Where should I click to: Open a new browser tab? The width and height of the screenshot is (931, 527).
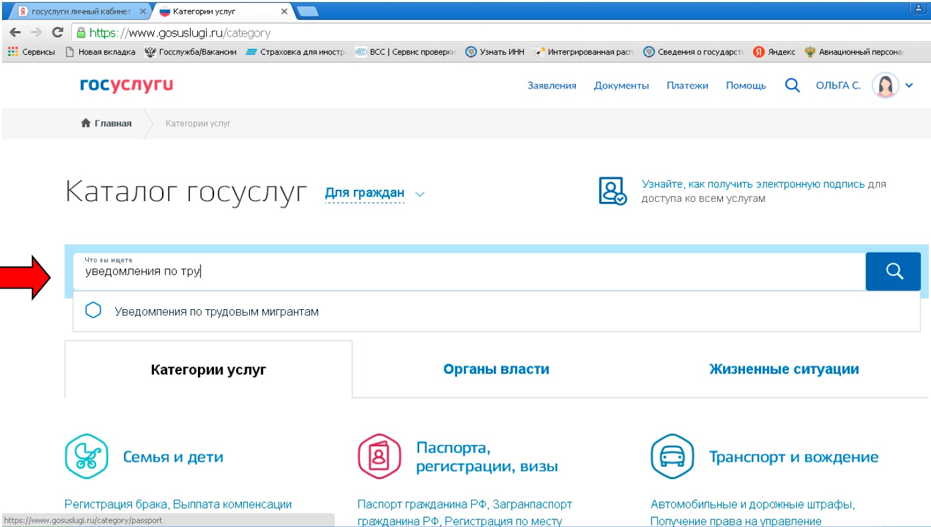coord(308,11)
